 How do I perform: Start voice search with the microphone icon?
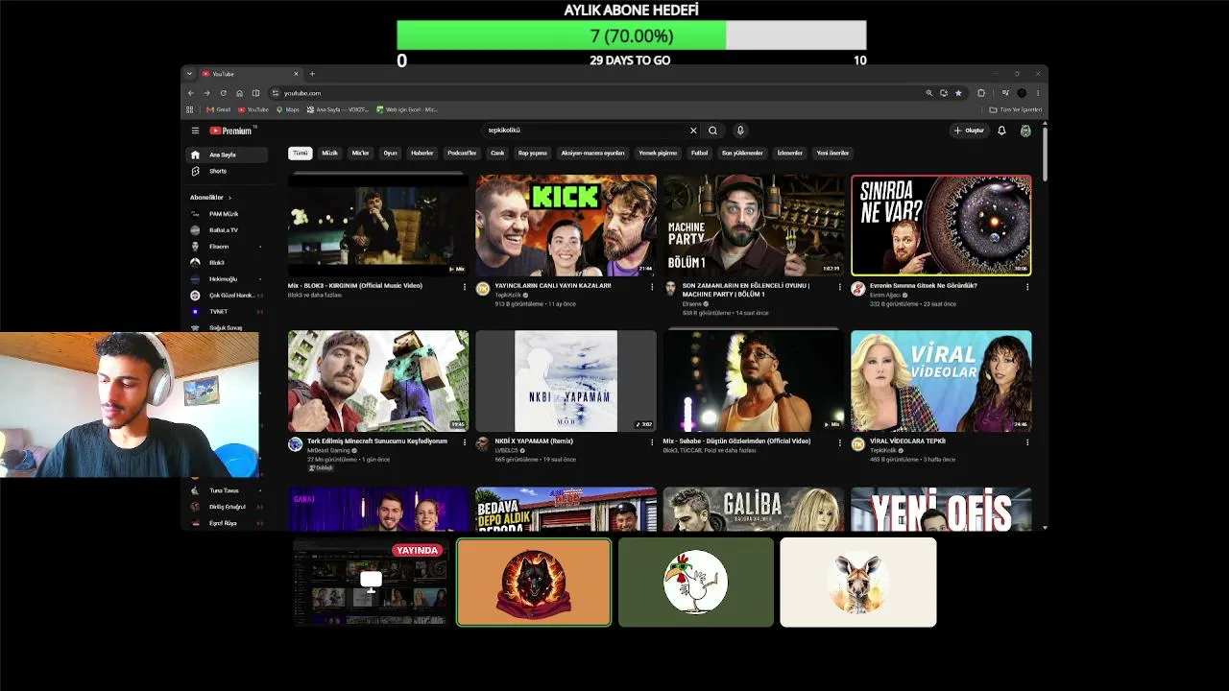[739, 131]
